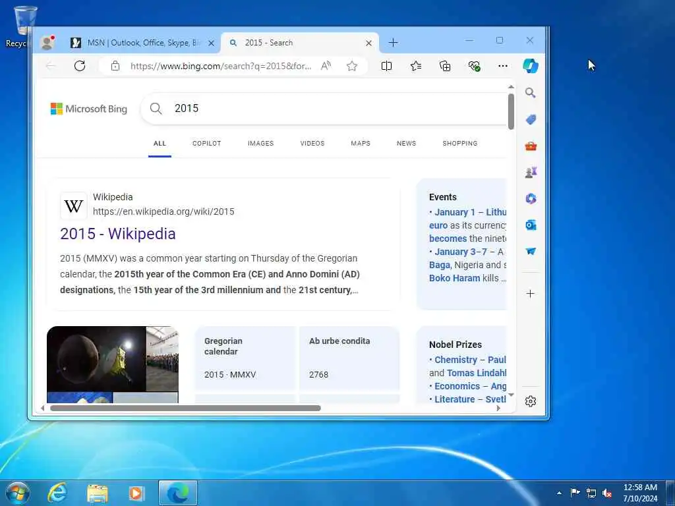Screen dimensions: 675x506
Task: Open the Windows Start button
Action: click(18, 493)
